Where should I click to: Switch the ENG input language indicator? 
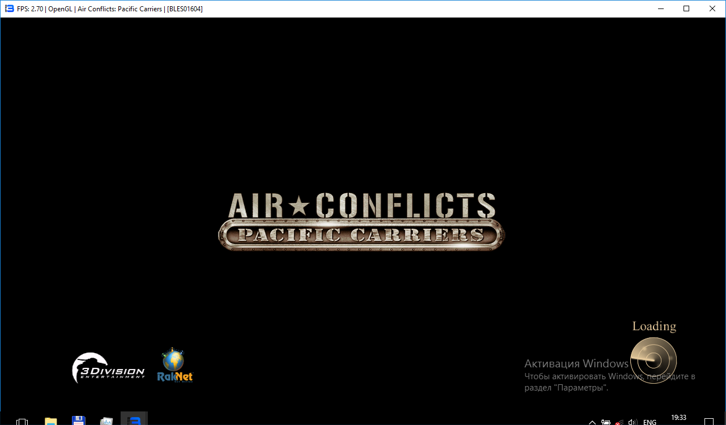pyautogui.click(x=650, y=422)
